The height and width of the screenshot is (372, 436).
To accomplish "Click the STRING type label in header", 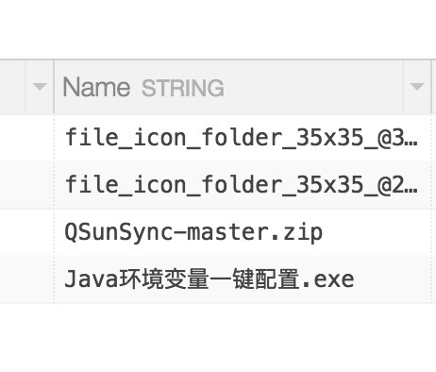I will pyautogui.click(x=183, y=88).
